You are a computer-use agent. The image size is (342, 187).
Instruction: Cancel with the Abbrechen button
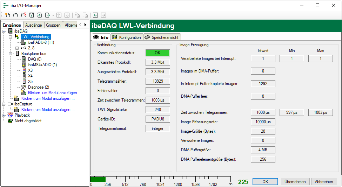click(324, 181)
